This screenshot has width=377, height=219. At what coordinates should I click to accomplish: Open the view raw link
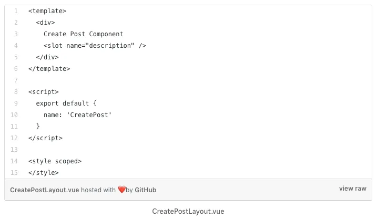coord(353,189)
